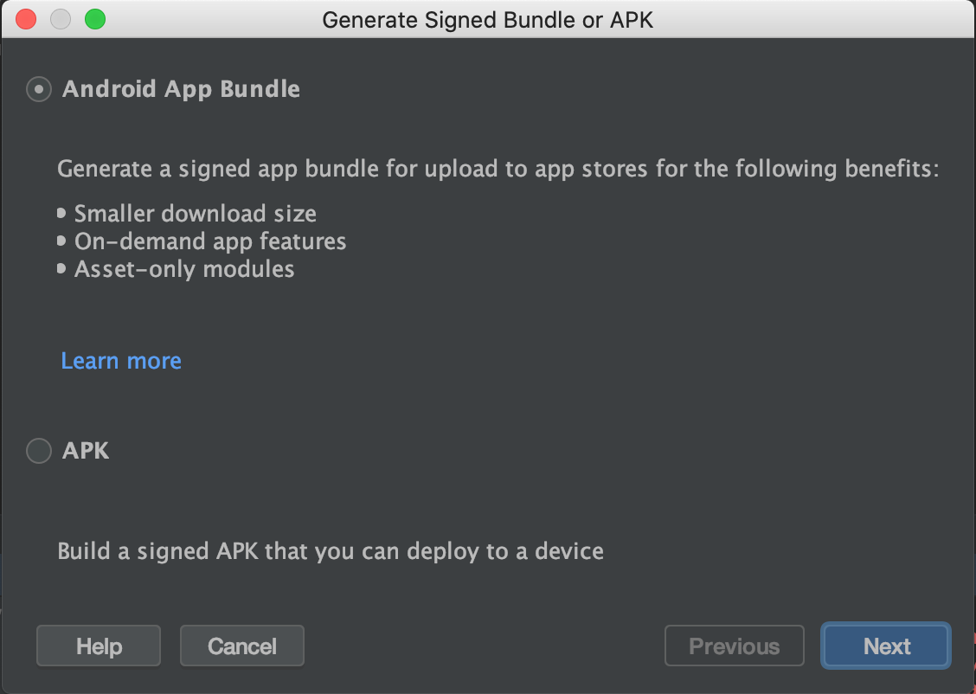Go back with the Previous button
Image resolution: width=976 pixels, height=694 pixels.
tap(734, 646)
